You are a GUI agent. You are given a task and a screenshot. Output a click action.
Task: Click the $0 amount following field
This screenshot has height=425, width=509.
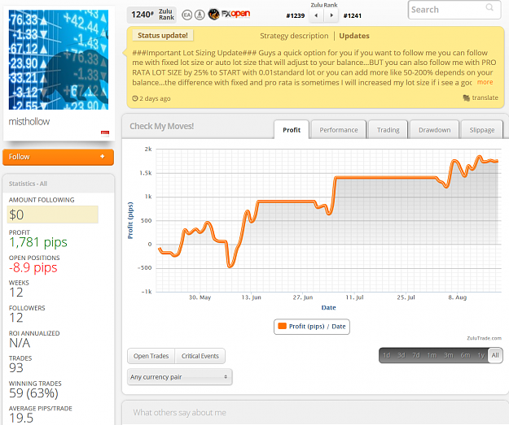pos(53,215)
